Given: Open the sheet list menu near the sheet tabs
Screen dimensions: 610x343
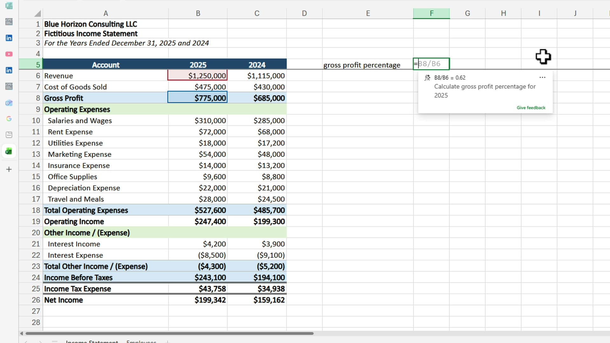Looking at the screenshot, I should pos(54,341).
